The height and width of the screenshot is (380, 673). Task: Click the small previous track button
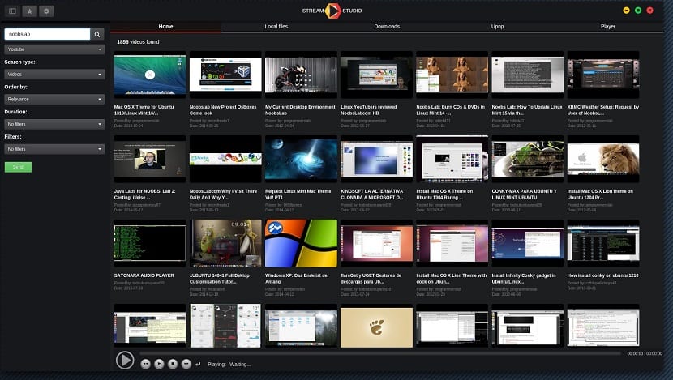coord(145,364)
